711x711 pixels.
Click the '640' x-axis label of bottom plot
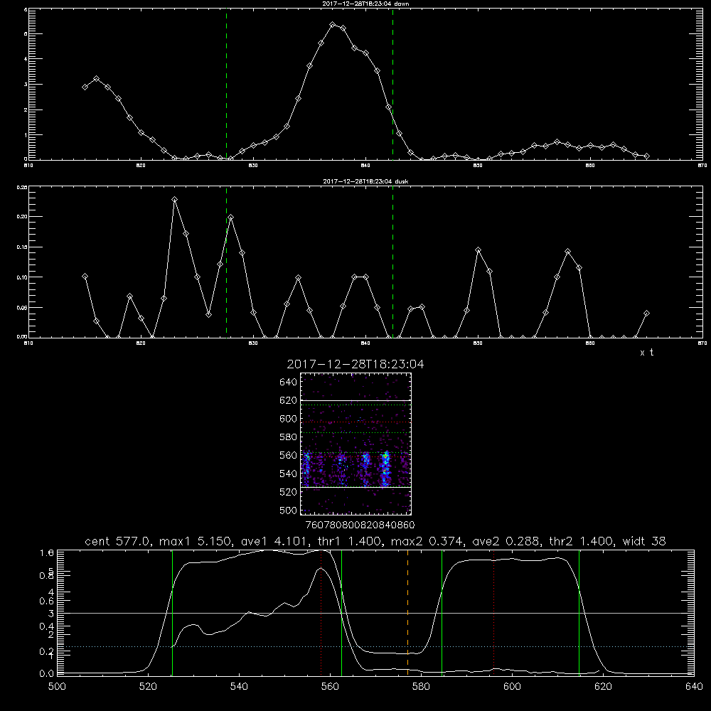(694, 687)
